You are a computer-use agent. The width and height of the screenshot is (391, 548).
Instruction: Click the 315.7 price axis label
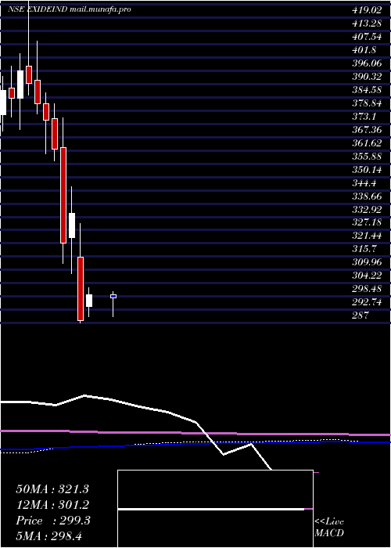point(364,249)
